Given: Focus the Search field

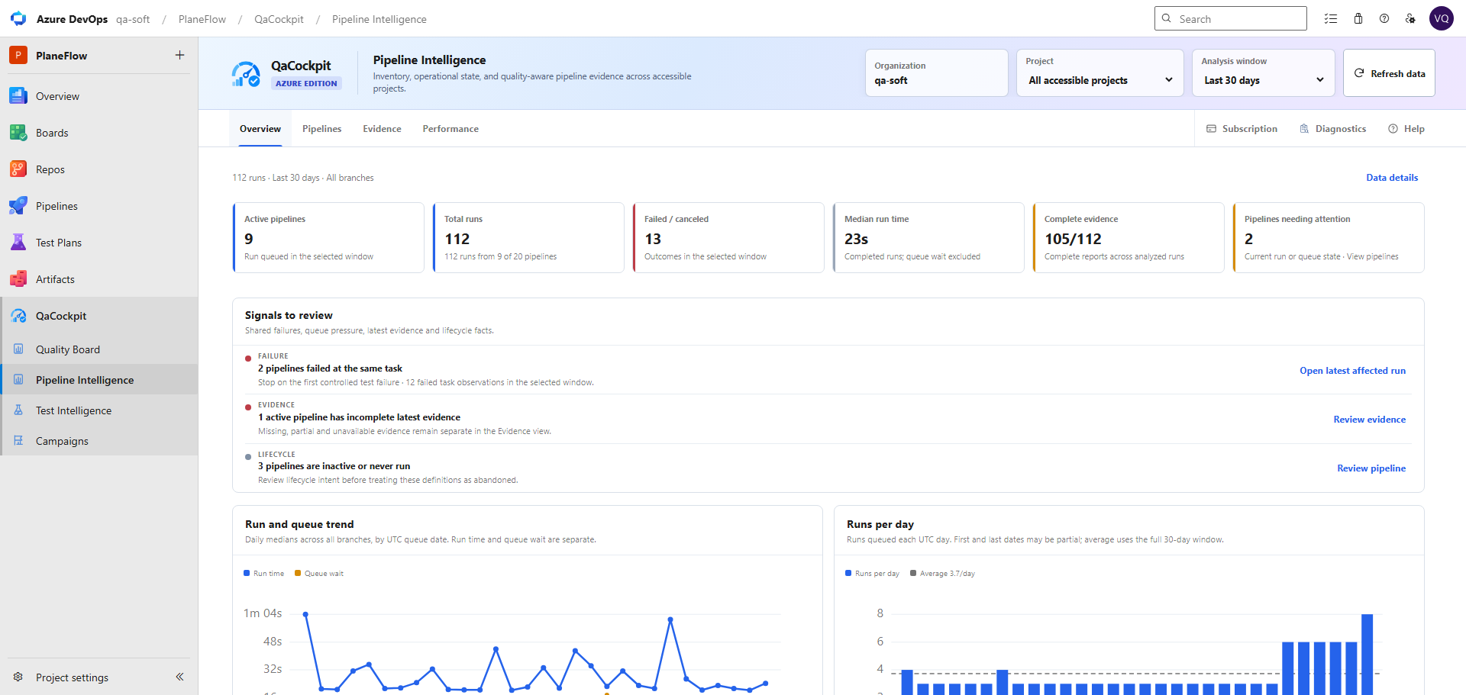Looking at the screenshot, I should [1231, 18].
